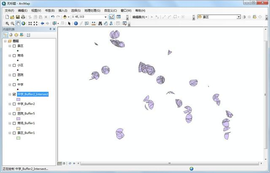Pause map drawing
270x173 pixels.
point(74,163)
